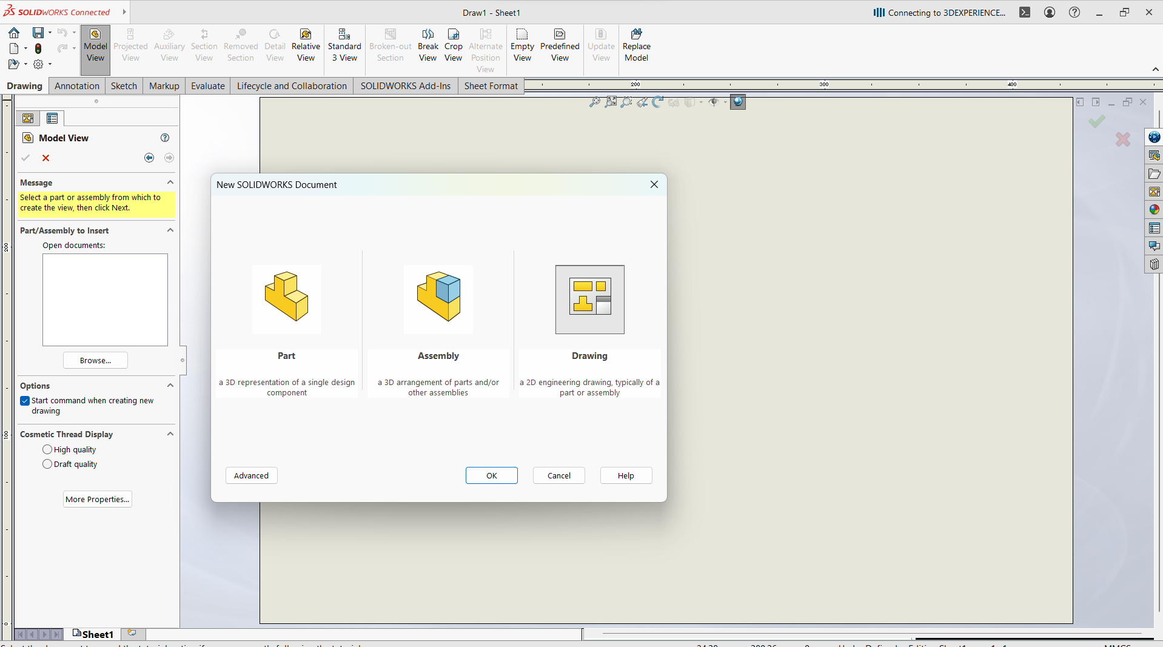Click Replace Model tool
This screenshot has width=1163, height=647.
636,46
